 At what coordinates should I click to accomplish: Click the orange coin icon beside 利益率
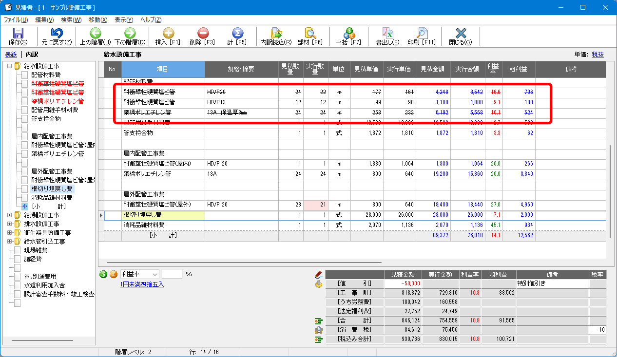click(x=114, y=274)
